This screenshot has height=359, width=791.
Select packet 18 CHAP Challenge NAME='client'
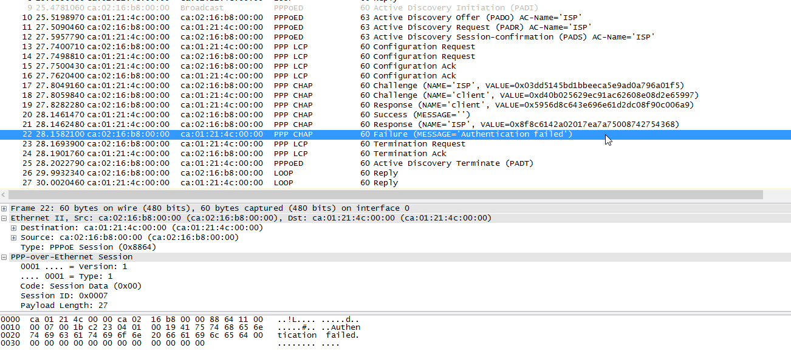tap(395, 95)
